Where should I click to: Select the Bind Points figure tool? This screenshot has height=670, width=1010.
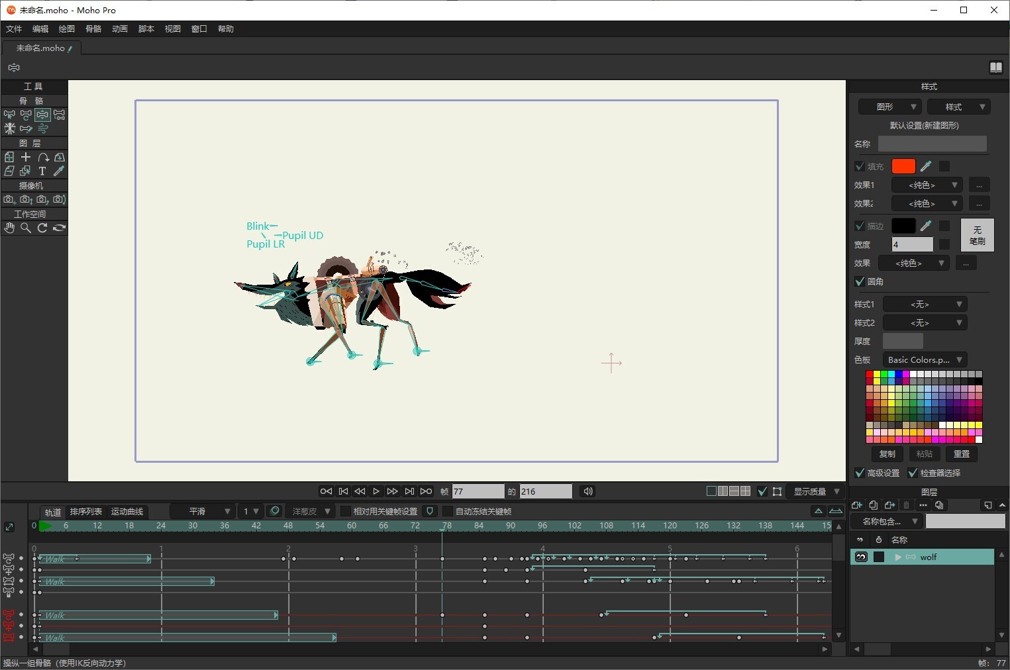[x=9, y=128]
